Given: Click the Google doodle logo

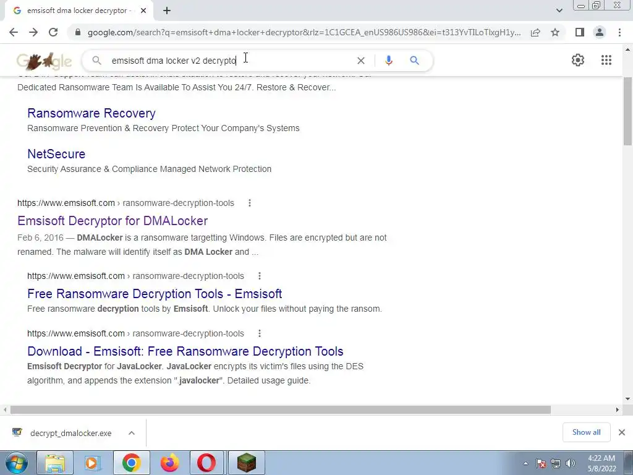Looking at the screenshot, I should pos(44,61).
